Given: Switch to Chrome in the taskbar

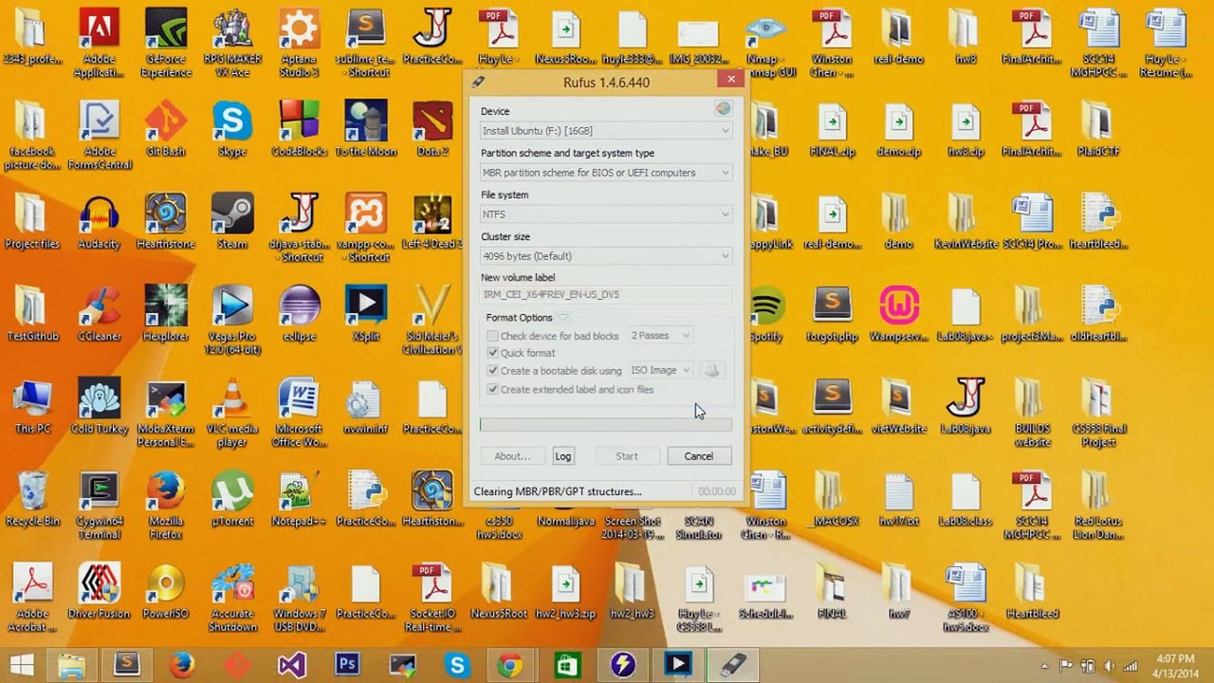Looking at the screenshot, I should pyautogui.click(x=511, y=665).
